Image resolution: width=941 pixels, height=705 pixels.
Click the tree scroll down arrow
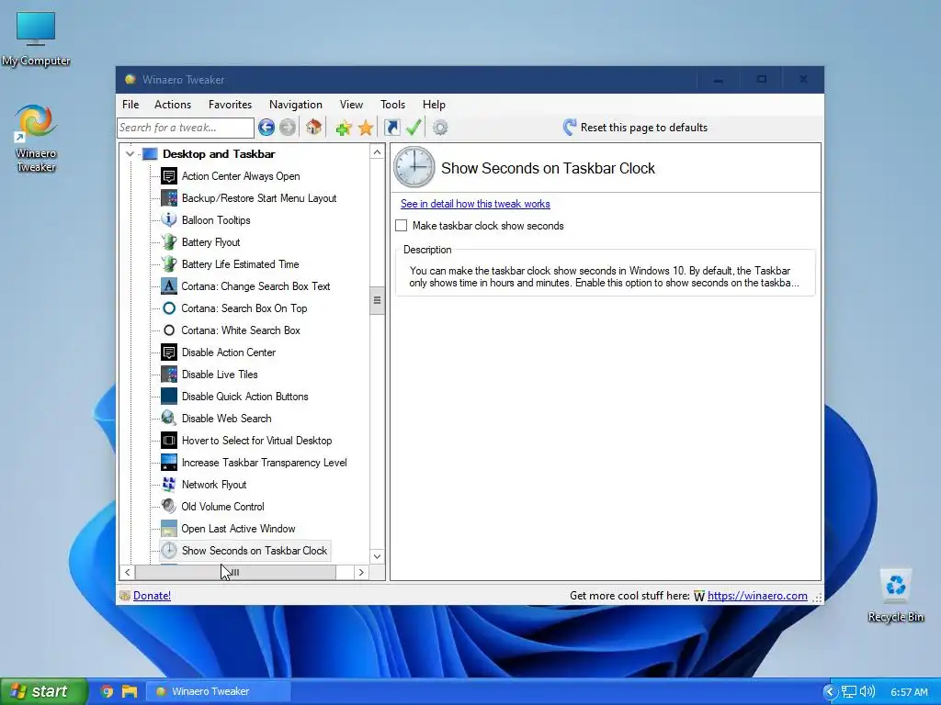point(377,556)
